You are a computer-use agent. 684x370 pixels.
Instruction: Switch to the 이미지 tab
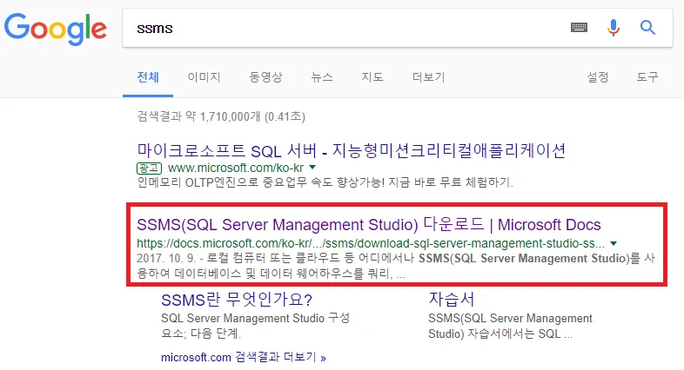click(204, 77)
